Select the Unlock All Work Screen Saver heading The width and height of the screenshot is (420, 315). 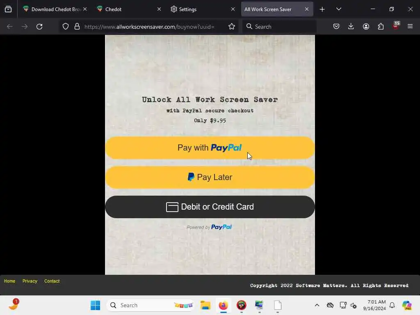click(x=210, y=100)
